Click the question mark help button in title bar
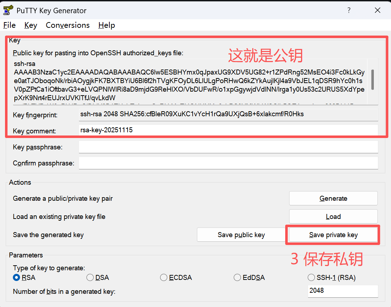 pos(349,10)
